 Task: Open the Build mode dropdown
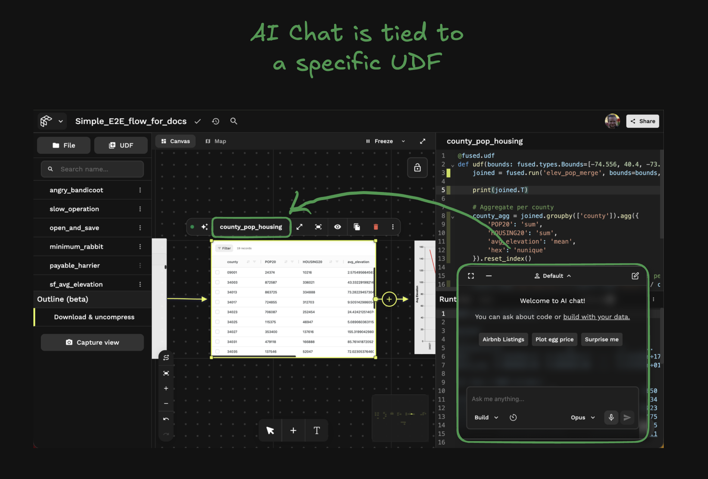(x=485, y=417)
